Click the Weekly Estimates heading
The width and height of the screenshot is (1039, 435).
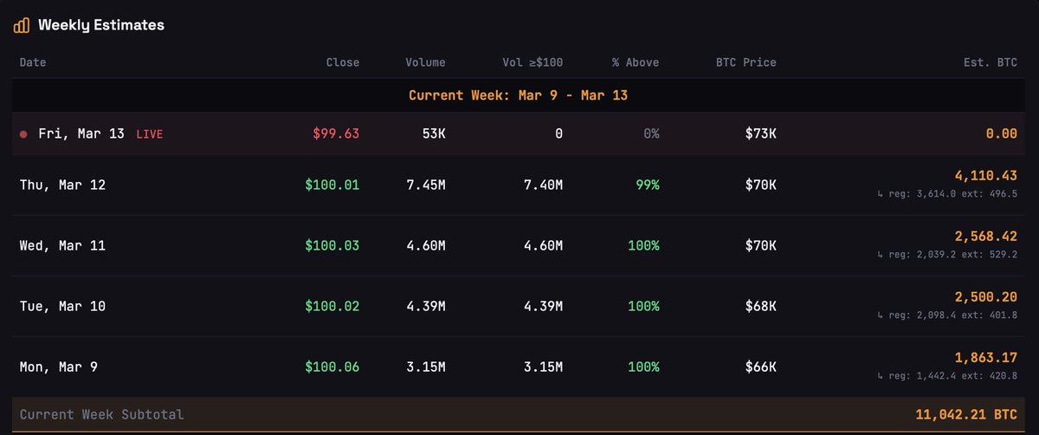(x=100, y=25)
